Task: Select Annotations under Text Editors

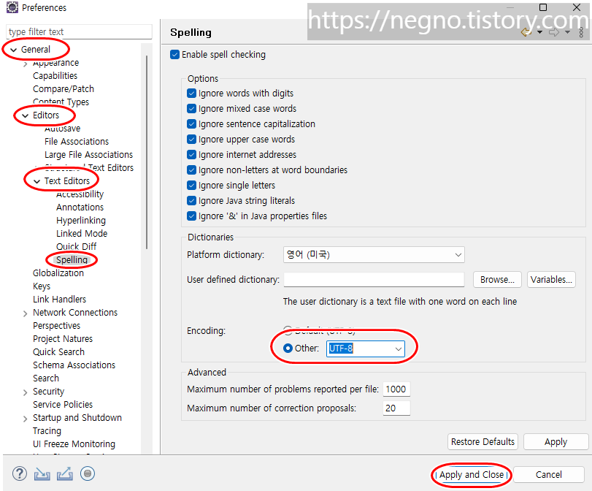Action: click(x=80, y=207)
